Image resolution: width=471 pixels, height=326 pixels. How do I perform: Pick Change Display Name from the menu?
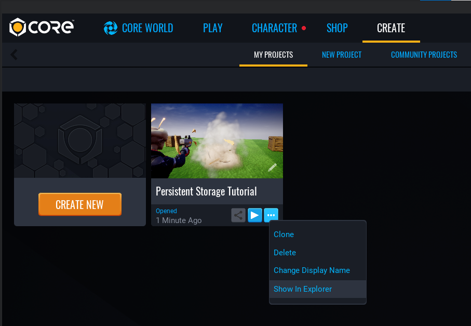pos(312,270)
